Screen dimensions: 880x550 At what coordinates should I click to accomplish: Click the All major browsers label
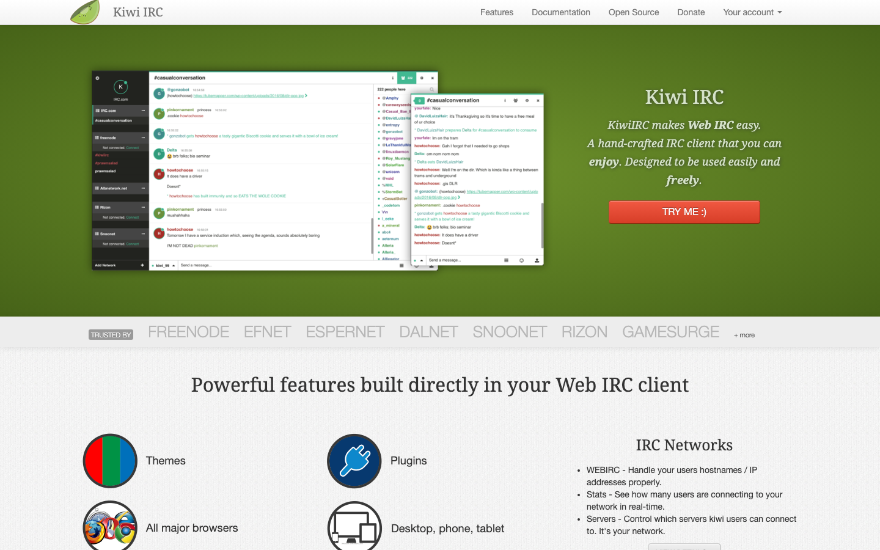[192, 528]
